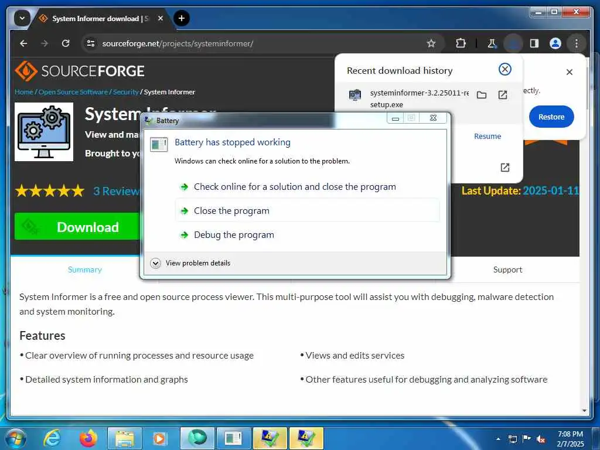Go back to previous page in Chrome
Viewport: 600px width, 450px height.
[23, 43]
